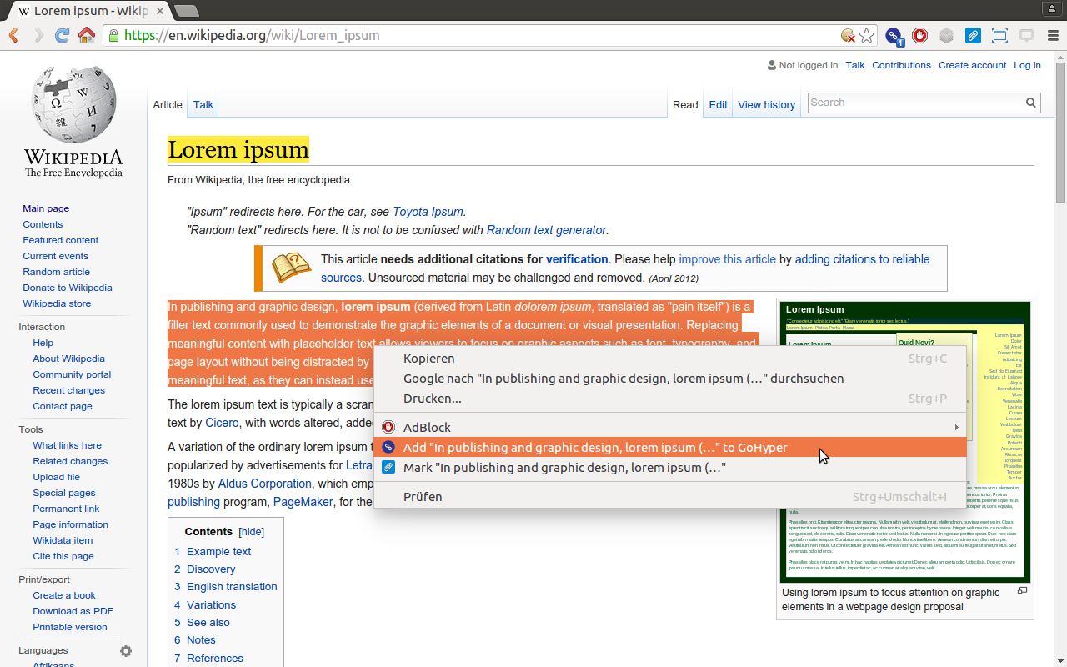Open Donate to Wikipedia link
Image resolution: width=1067 pixels, height=667 pixels.
(x=68, y=288)
